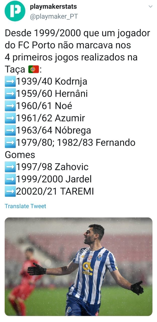Image resolution: width=157 pixels, height=322 pixels.
Task: Click the arrow icon beside 1961/62 Azumir
Action: 10,118
